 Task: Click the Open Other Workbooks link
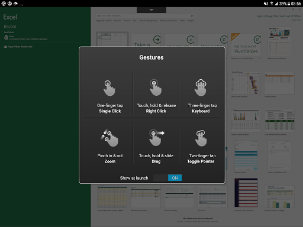pos(20,47)
